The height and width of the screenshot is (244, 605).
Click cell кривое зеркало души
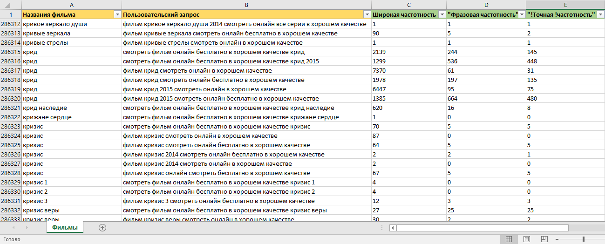[72, 24]
